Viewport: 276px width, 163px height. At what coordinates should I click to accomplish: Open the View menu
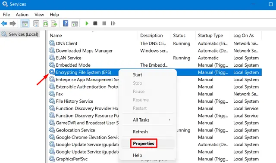(39, 15)
